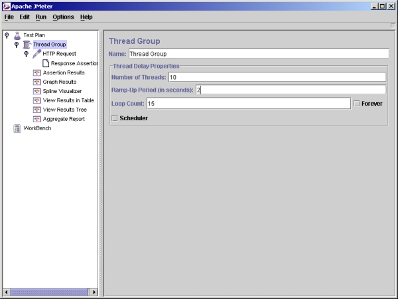Click the WorkBench icon in tree

point(17,128)
